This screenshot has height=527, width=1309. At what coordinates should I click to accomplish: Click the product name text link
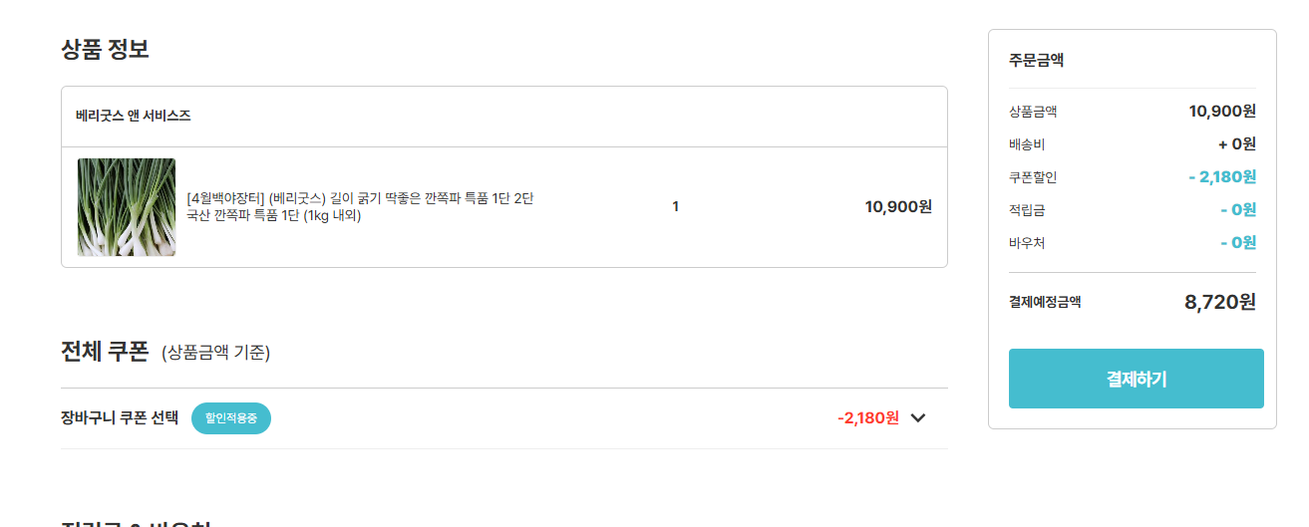(360, 199)
